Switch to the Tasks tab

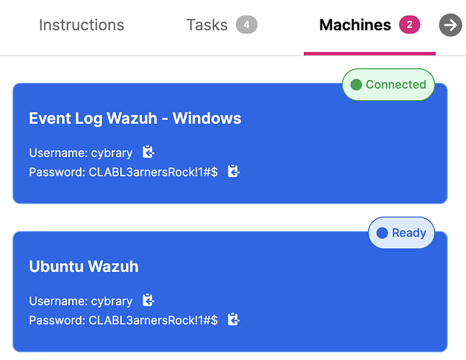[207, 25]
